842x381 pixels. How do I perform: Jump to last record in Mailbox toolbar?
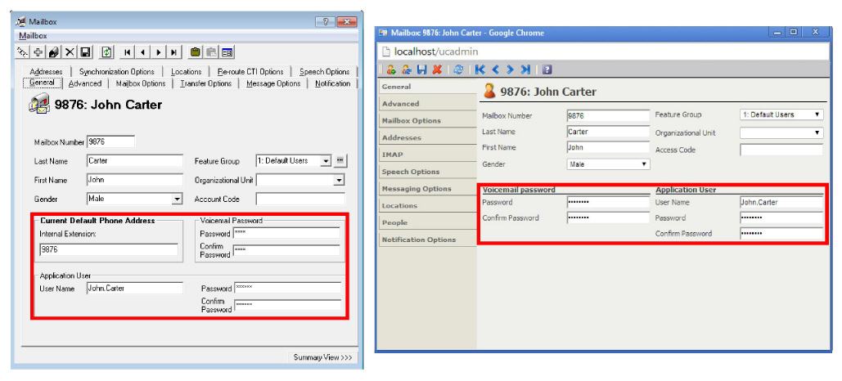173,52
